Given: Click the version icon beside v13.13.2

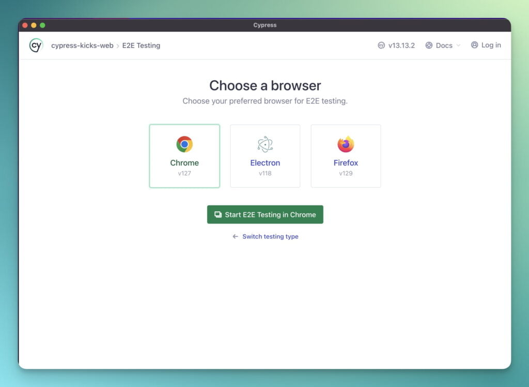Looking at the screenshot, I should coord(381,46).
